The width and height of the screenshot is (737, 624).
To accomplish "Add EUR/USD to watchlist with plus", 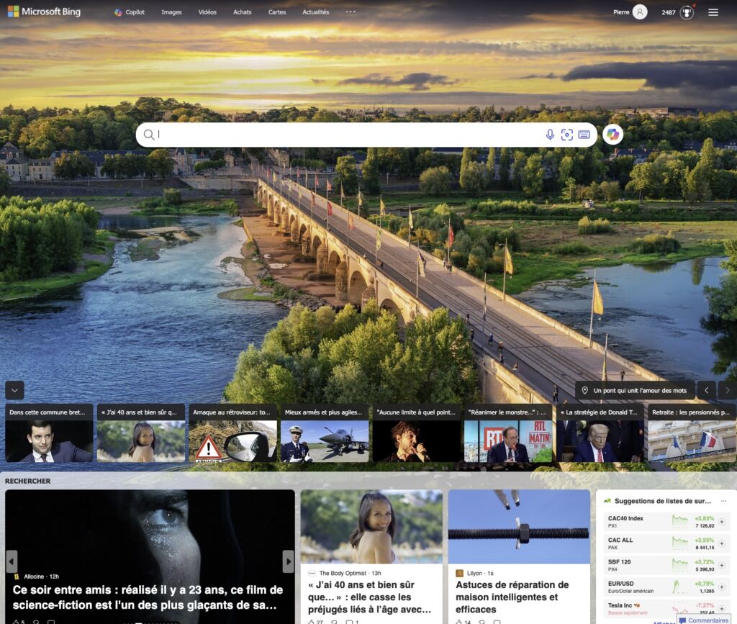I will (x=722, y=587).
